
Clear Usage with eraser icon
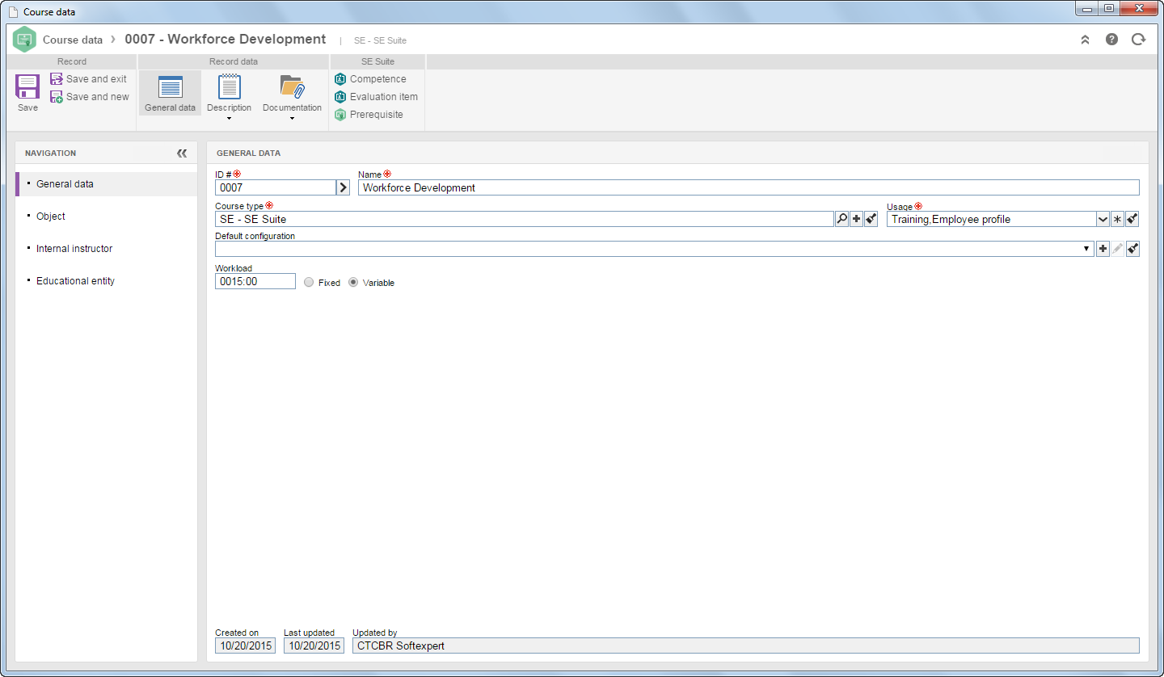point(1132,219)
